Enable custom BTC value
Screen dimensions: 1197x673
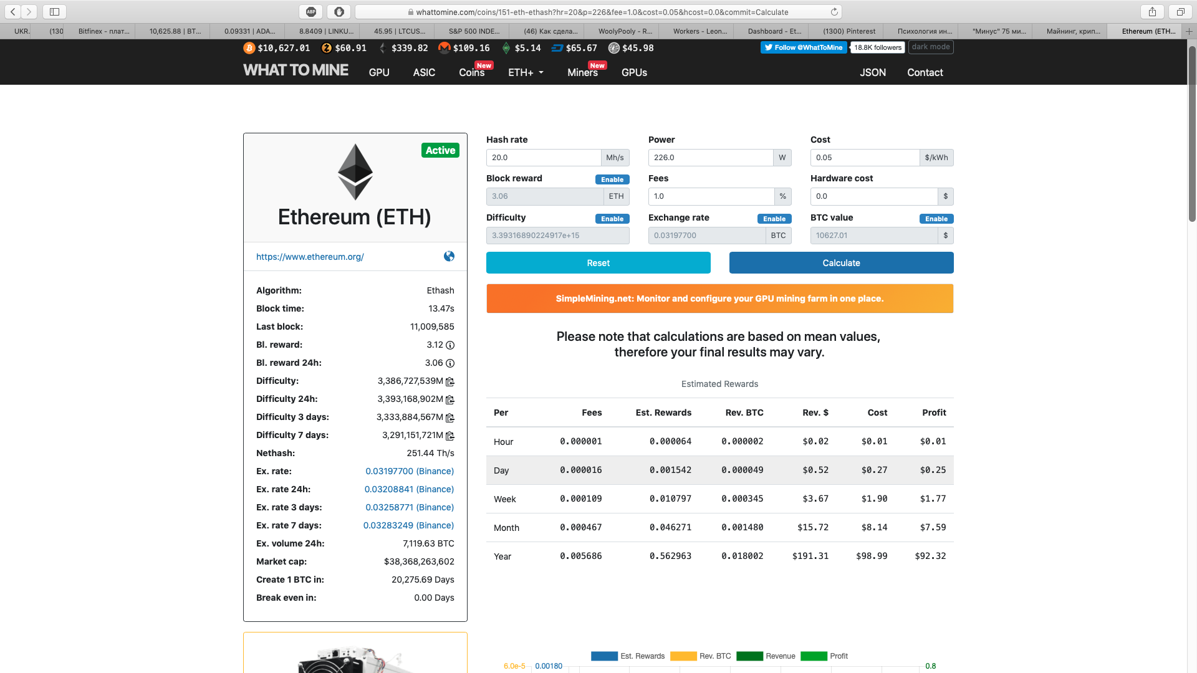[x=936, y=219]
